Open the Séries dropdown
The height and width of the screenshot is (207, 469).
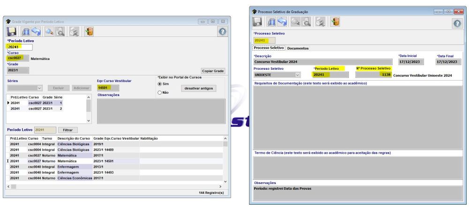pos(39,88)
